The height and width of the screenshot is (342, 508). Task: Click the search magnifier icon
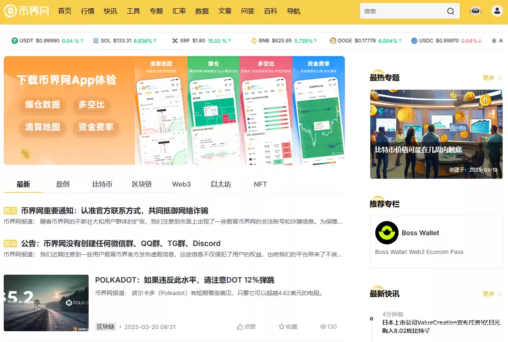point(451,11)
